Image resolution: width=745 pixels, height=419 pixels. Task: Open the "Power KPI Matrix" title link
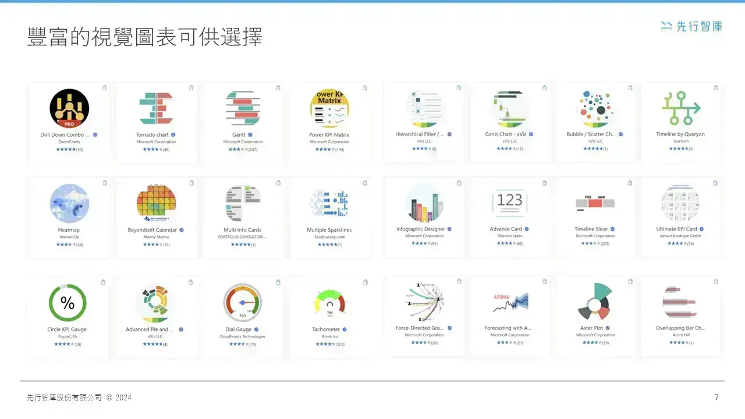coord(329,134)
